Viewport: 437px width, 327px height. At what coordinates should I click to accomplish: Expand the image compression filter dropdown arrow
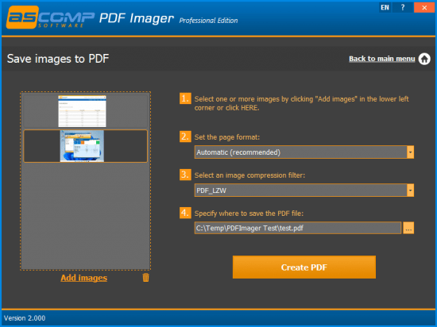[x=410, y=190]
